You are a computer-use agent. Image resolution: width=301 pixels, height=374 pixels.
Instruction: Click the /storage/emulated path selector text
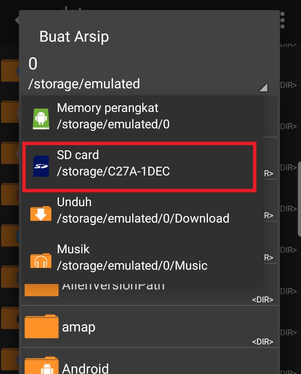[84, 84]
